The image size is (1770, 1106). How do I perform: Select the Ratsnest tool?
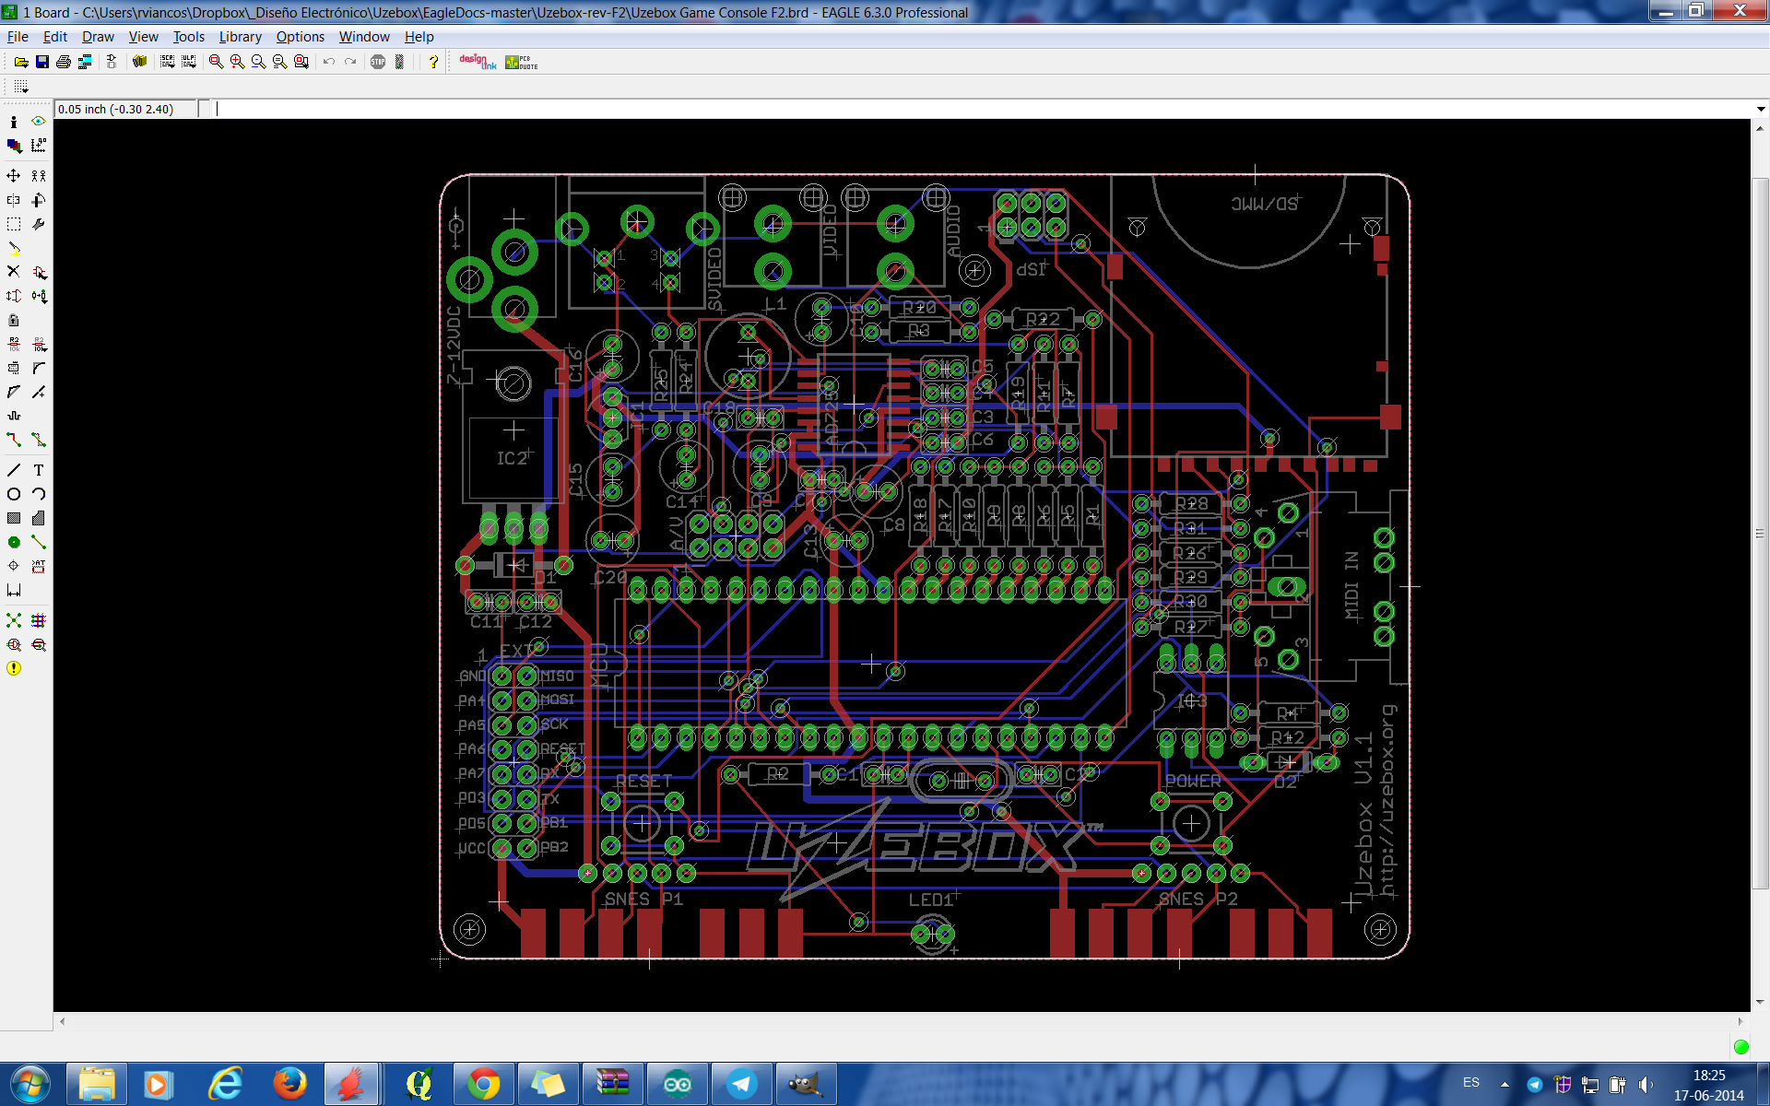[x=14, y=620]
